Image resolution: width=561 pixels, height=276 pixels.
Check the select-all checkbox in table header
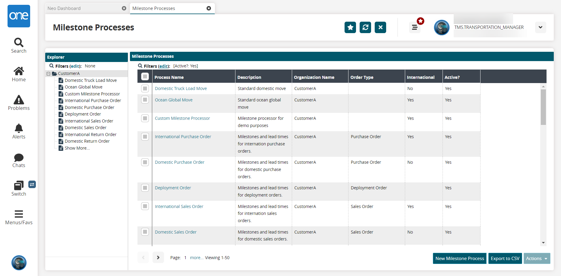click(x=145, y=77)
